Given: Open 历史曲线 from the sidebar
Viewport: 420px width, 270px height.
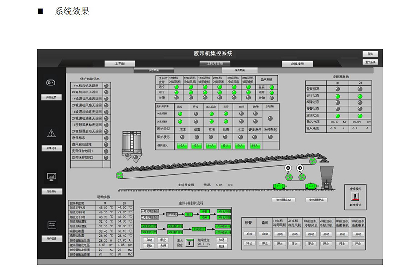Looking at the screenshot, I should coord(51,192).
